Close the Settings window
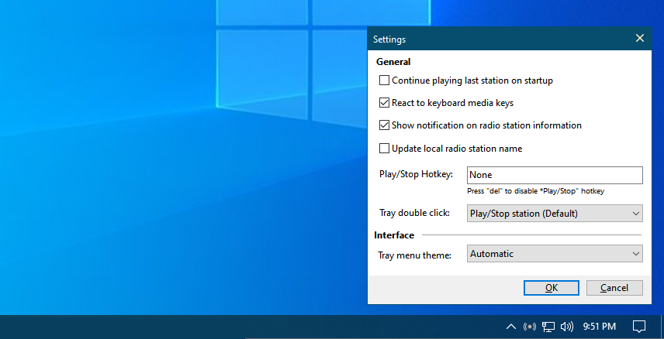The width and height of the screenshot is (664, 339). pyautogui.click(x=640, y=39)
